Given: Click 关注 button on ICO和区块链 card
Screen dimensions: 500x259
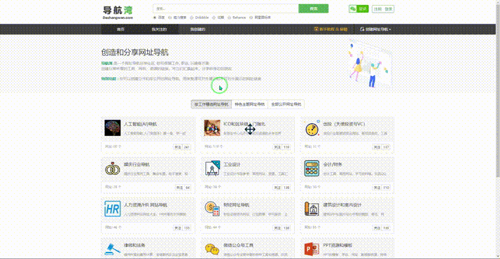Looking at the screenshot, I should point(277,147).
